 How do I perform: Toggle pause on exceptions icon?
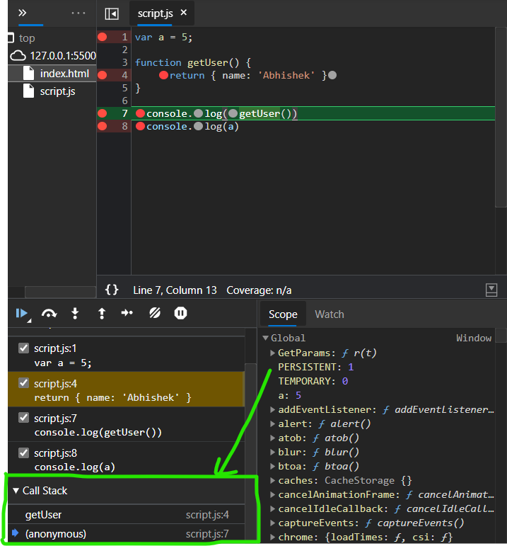tap(180, 313)
